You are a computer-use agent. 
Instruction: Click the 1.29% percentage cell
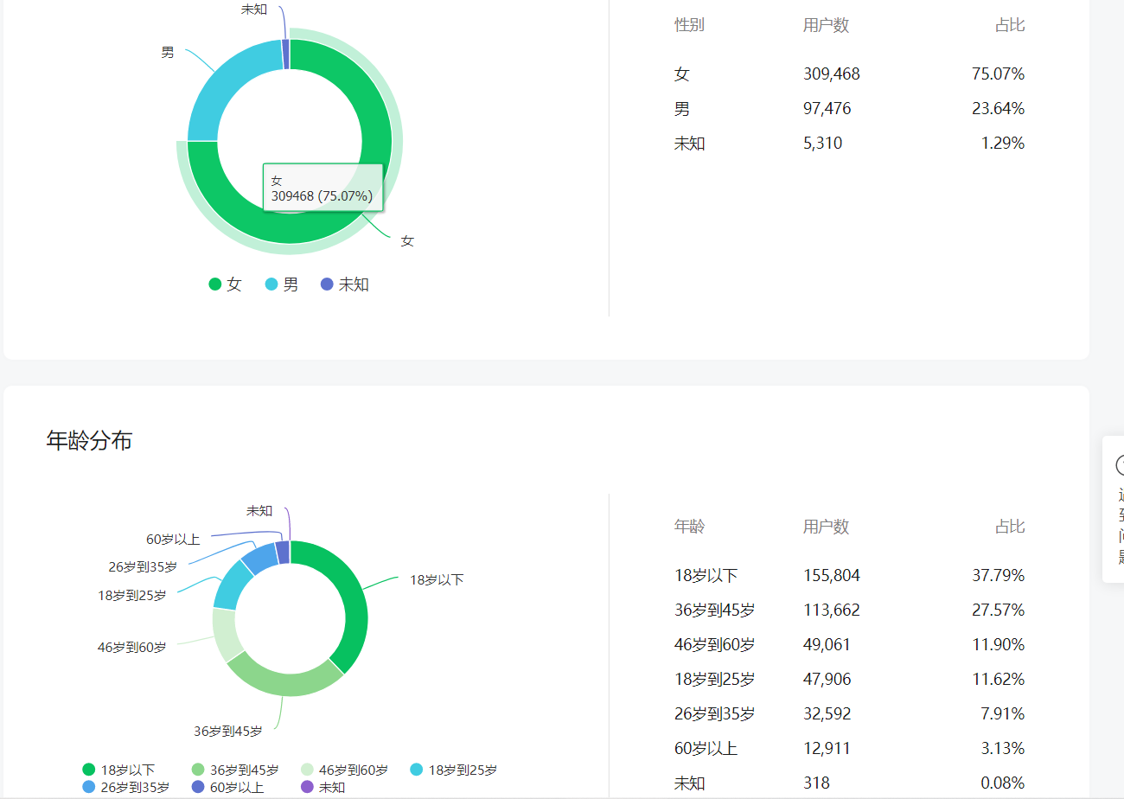click(x=1003, y=144)
